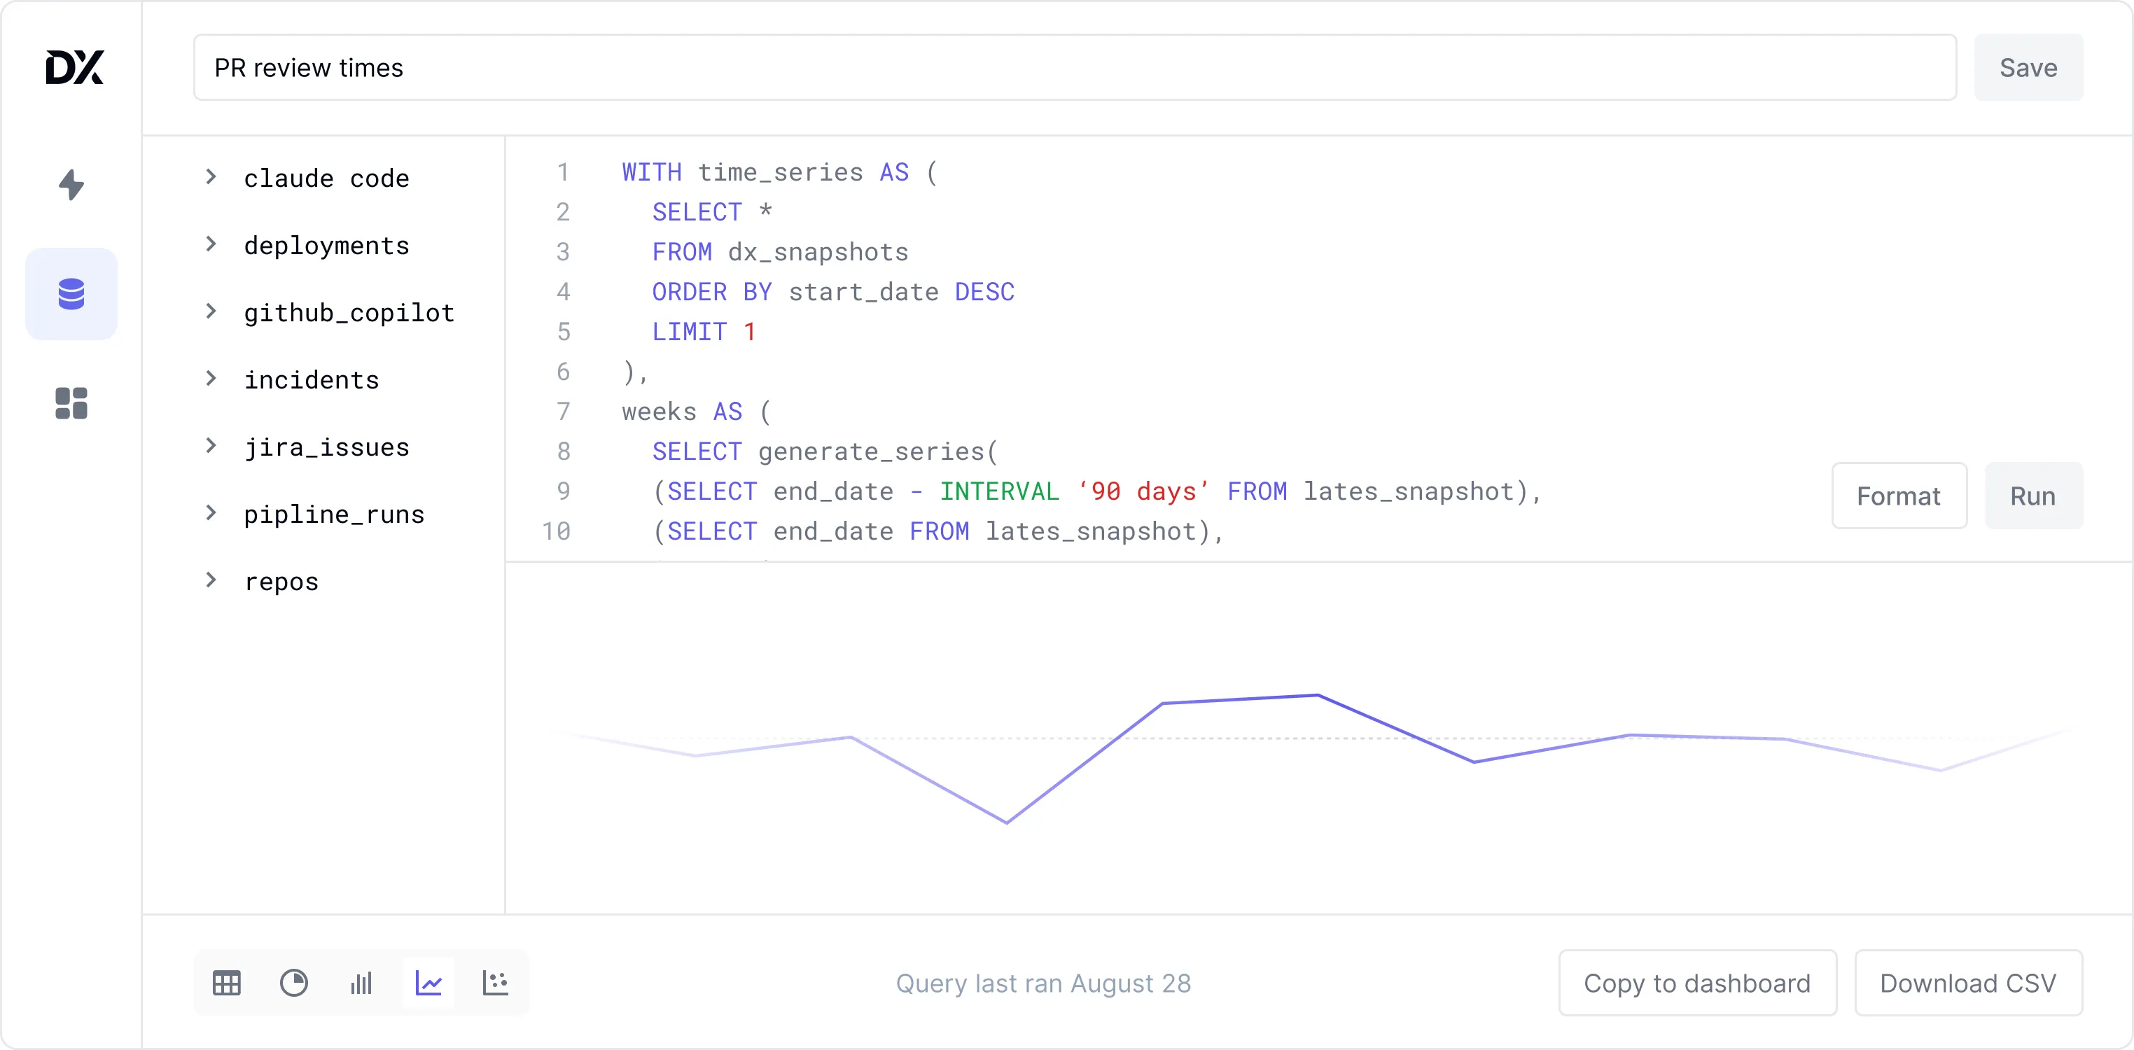Click the DX logo

coord(74,67)
